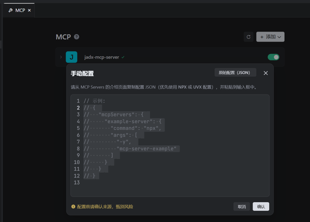Click the "args": [ line in editor
Screen dimensions: 310x222
click(111, 135)
